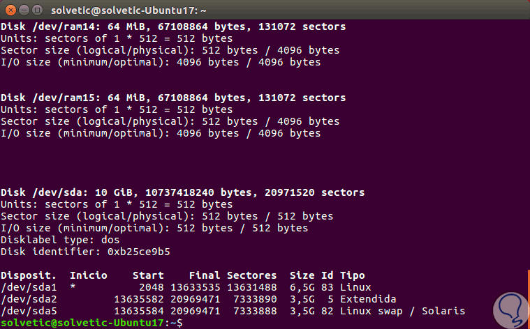Click the /dev/sda2 partition entry

click(x=26, y=299)
